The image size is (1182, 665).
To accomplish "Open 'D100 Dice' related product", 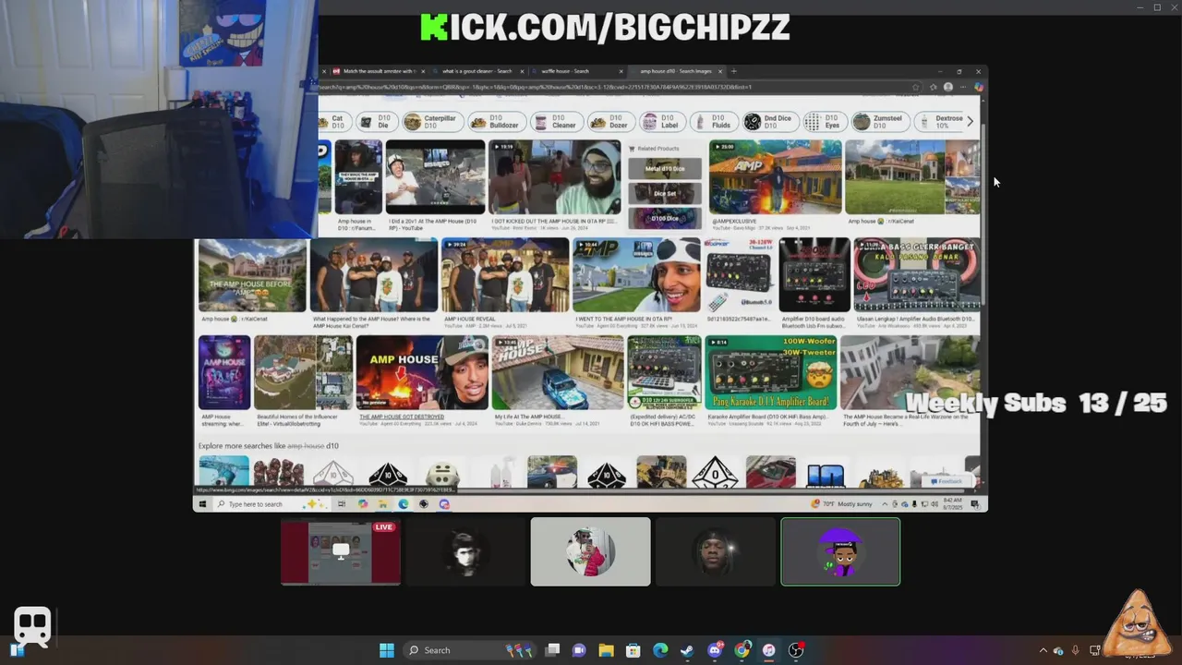I will pyautogui.click(x=665, y=218).
